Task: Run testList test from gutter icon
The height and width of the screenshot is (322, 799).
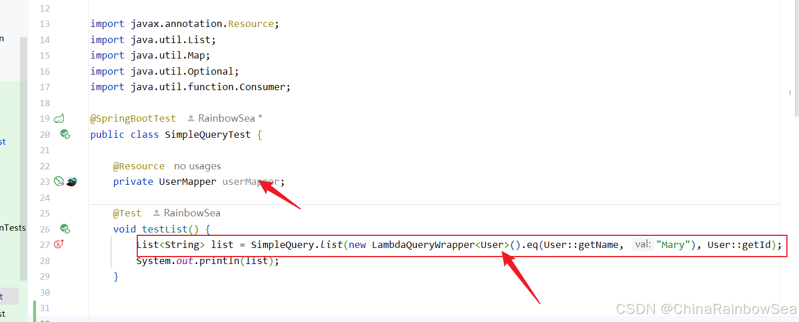Action: [65, 228]
